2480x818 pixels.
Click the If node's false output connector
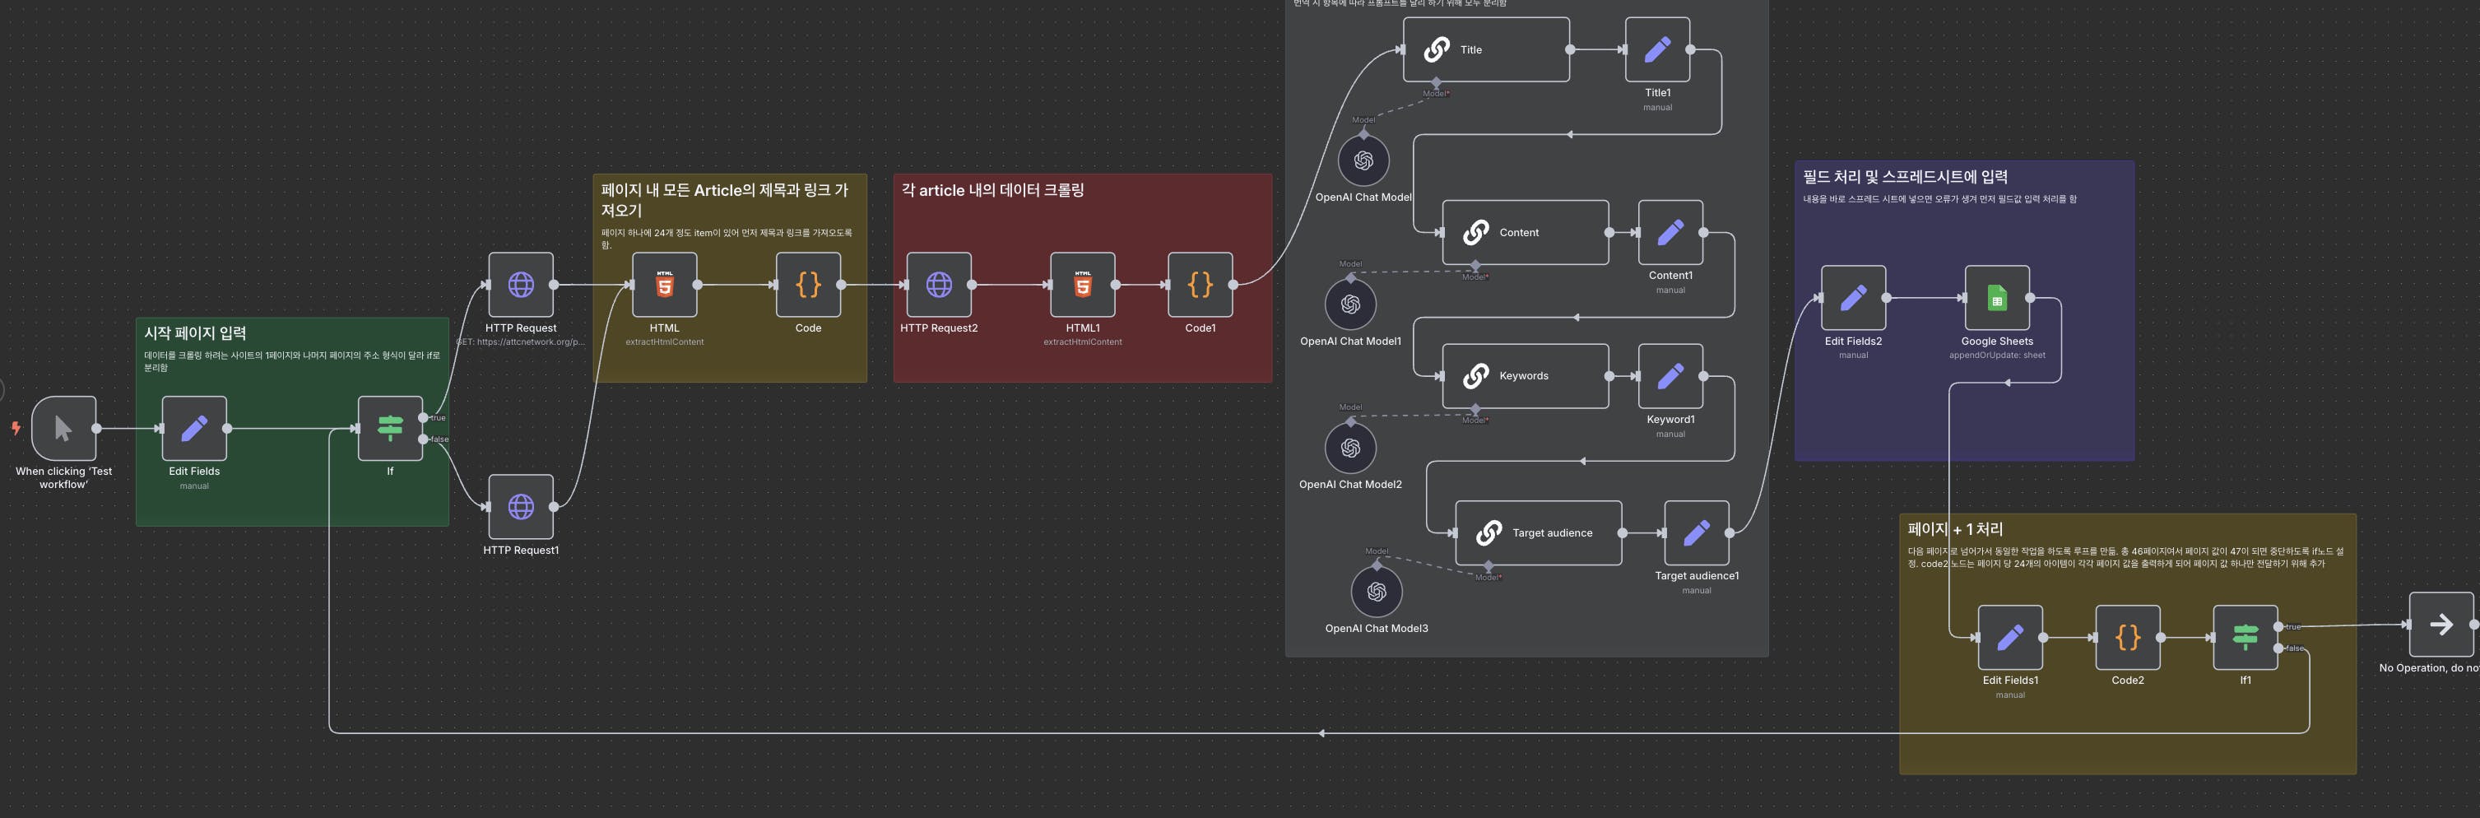click(x=424, y=439)
